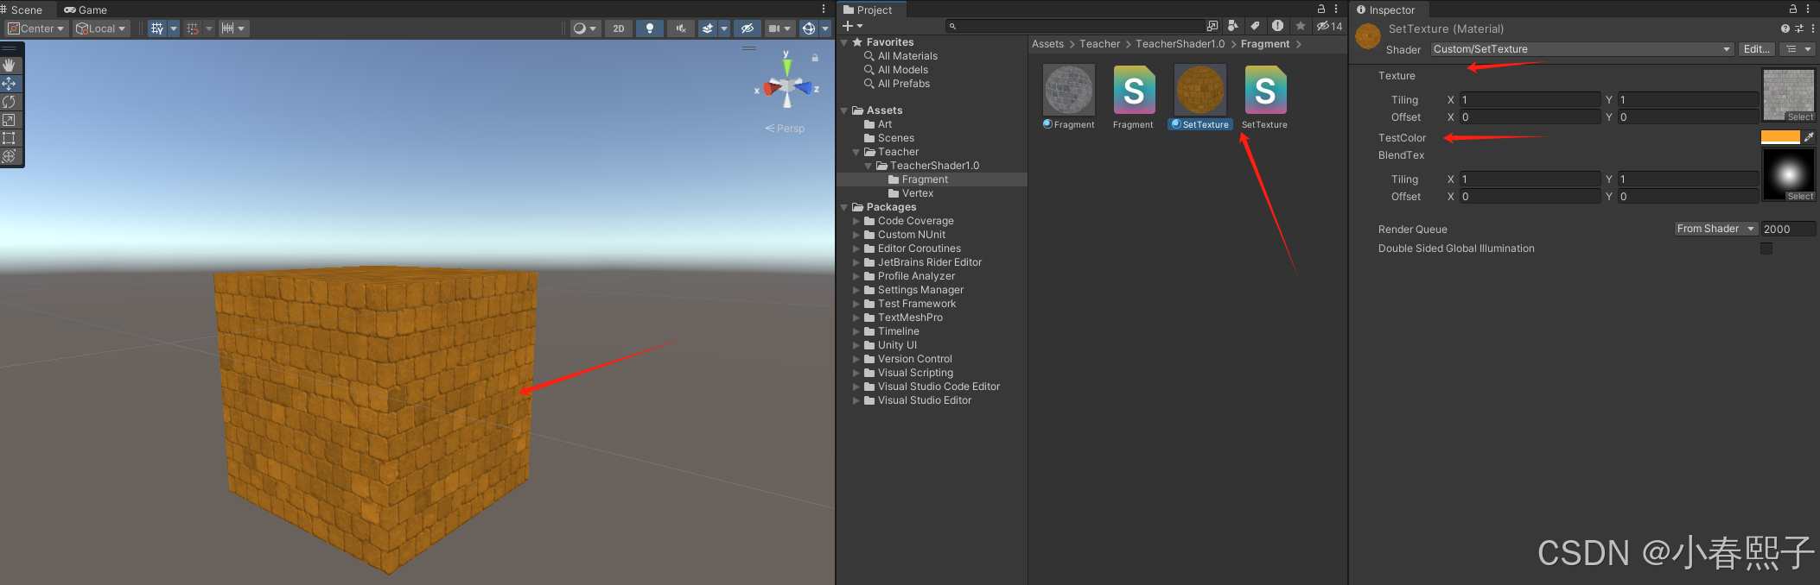Open search-in-new-window icon in Project toolbar
The width and height of the screenshot is (1820, 585).
click(1212, 26)
